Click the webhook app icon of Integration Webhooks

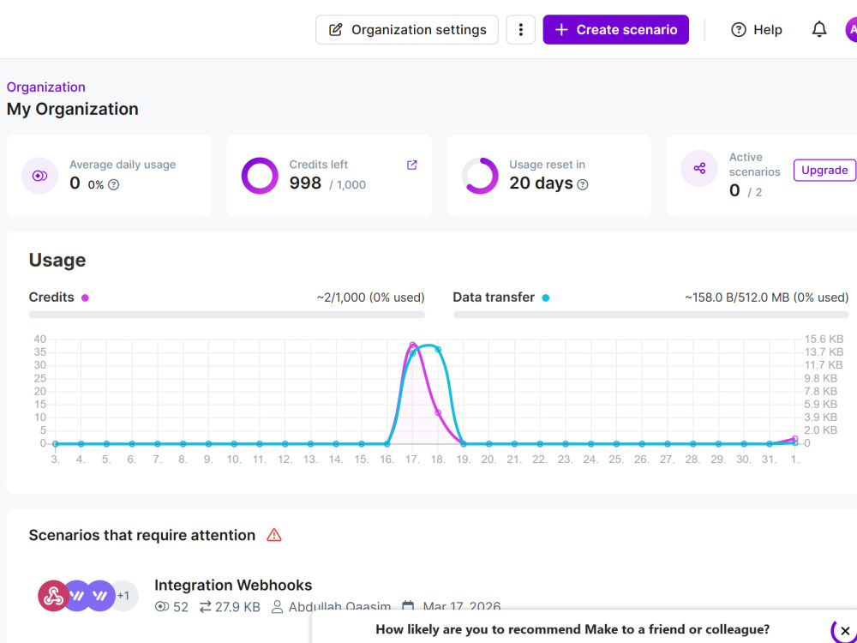pos(53,596)
